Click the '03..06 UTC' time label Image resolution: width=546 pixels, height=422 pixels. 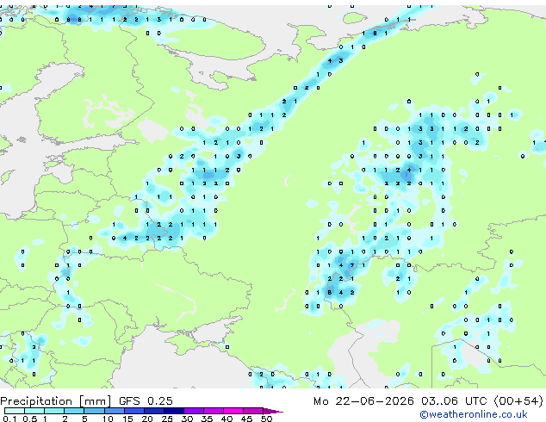[x=454, y=400]
